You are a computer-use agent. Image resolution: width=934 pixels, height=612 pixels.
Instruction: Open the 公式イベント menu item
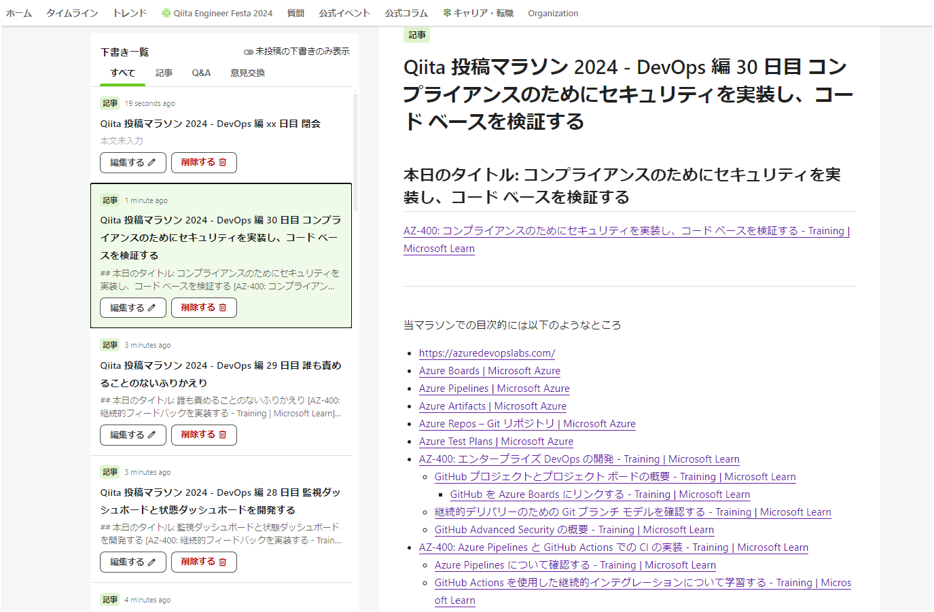coord(344,13)
